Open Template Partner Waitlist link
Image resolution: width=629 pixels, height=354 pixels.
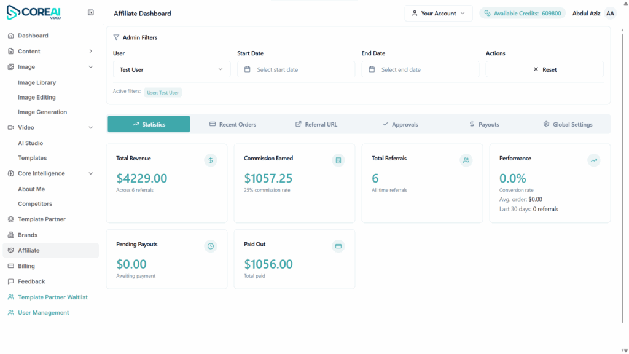pos(52,297)
